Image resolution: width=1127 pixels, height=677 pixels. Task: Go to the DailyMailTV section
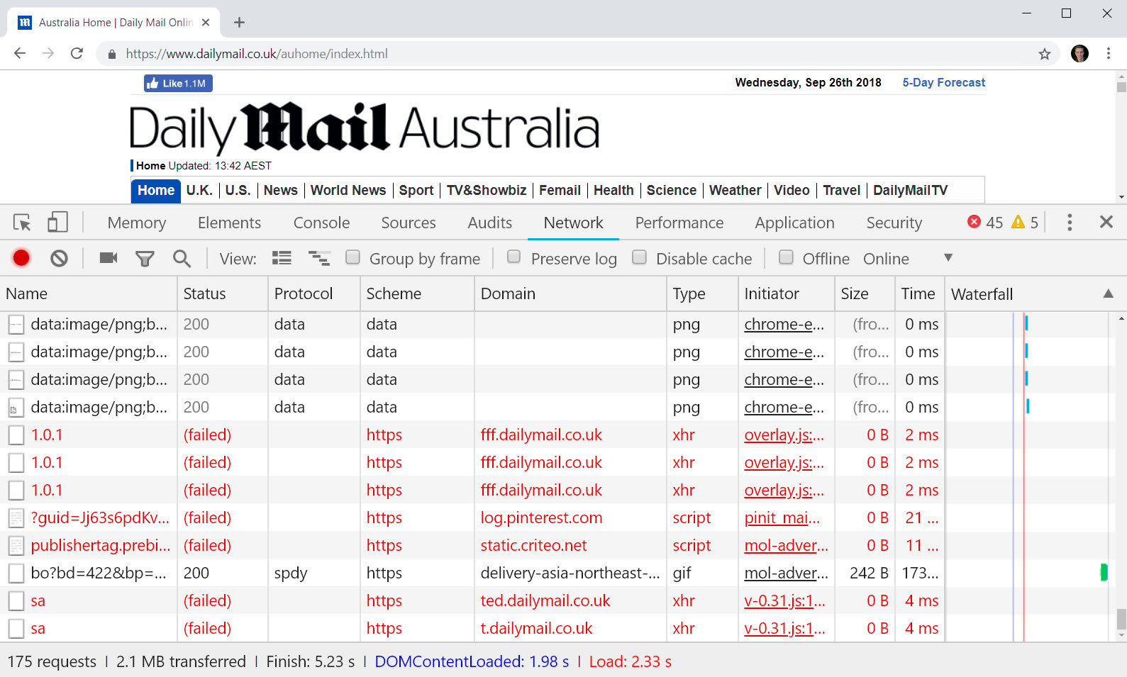pos(910,190)
